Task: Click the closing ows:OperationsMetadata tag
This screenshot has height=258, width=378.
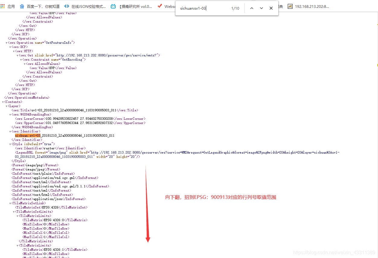Action: (27, 98)
